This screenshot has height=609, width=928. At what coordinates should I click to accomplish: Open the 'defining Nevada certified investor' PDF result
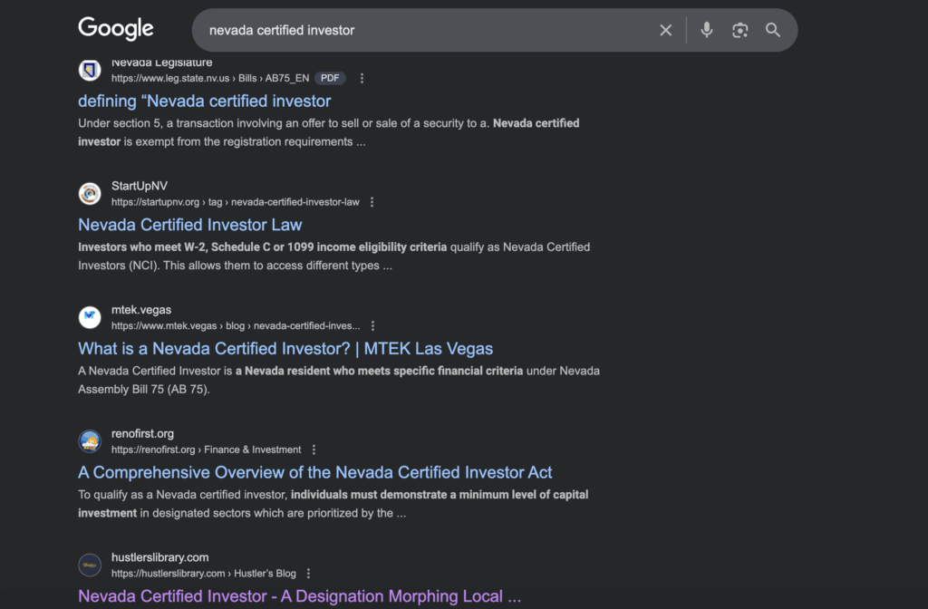pos(205,101)
